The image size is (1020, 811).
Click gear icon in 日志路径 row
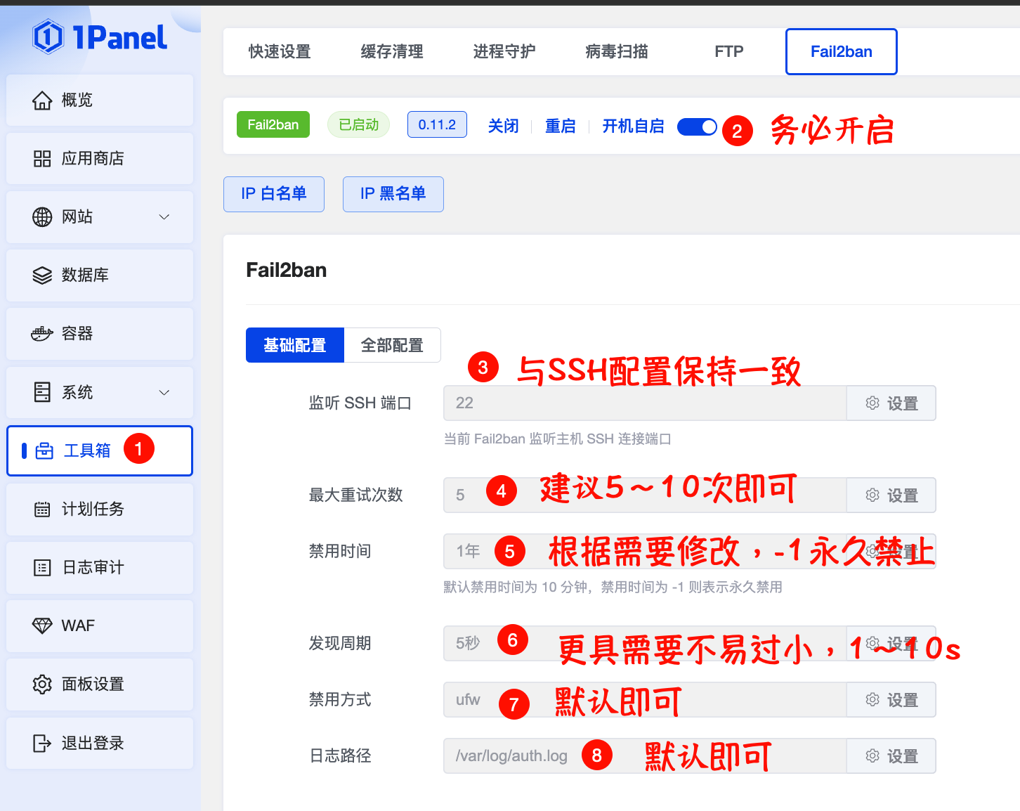[x=872, y=756]
